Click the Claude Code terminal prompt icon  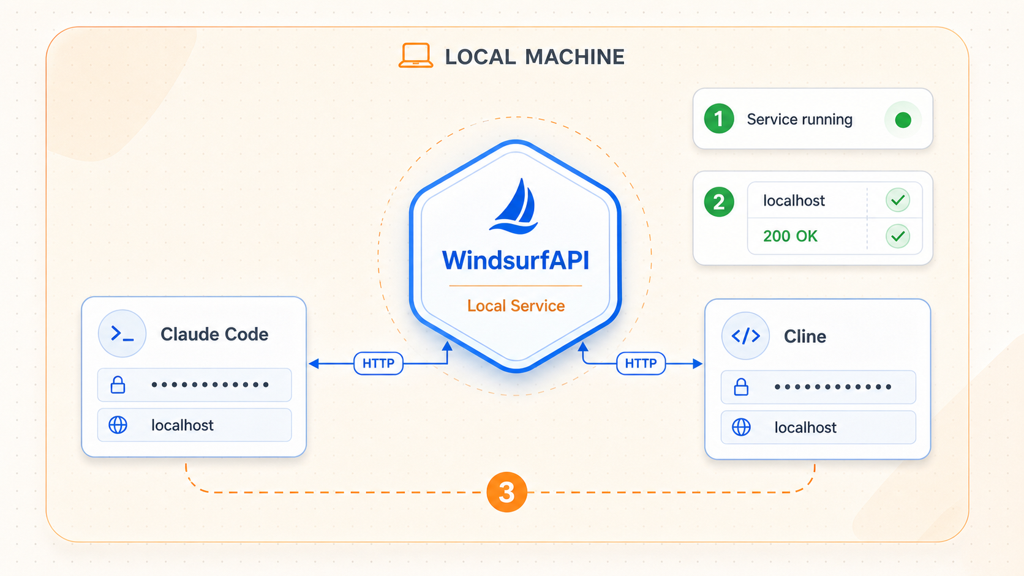[122, 334]
